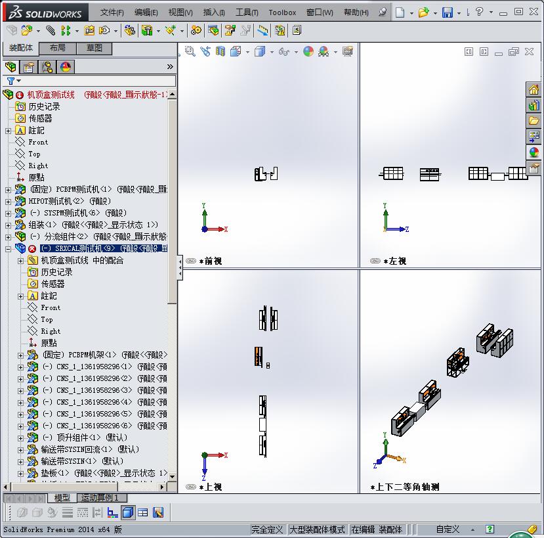Click the New Motion Study gears icon
The width and height of the screenshot is (544, 538).
pyautogui.click(x=196, y=31)
